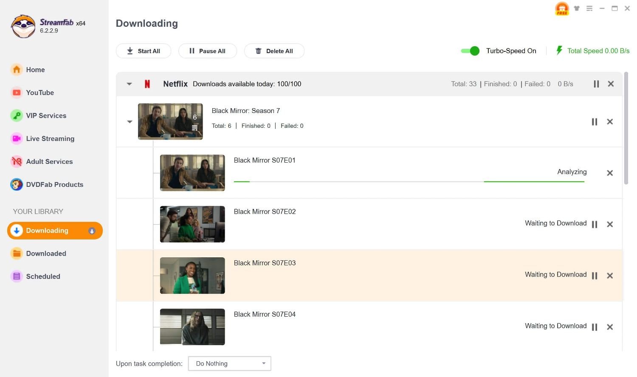Screen dimensions: 637x377
Task: Open the Downloaded library section
Action: (46, 253)
